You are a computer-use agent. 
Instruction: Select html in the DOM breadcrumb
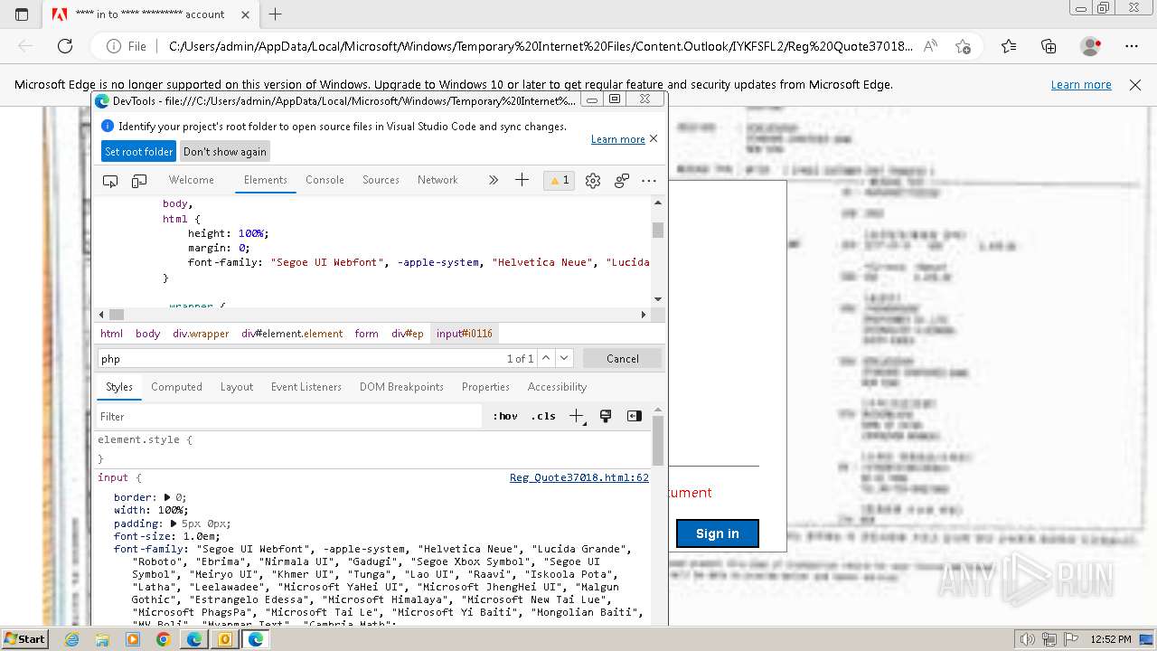(x=111, y=334)
